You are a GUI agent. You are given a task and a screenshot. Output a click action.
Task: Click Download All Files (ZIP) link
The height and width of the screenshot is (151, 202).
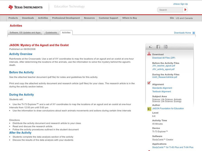click(164, 58)
